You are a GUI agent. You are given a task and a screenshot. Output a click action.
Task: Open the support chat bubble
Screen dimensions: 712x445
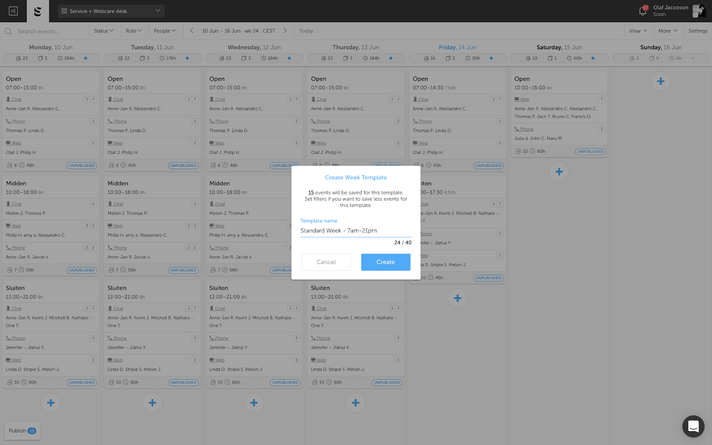point(693,426)
